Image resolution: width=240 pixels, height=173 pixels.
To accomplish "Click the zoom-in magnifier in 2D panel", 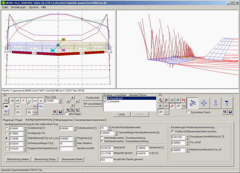I will coord(68,110).
